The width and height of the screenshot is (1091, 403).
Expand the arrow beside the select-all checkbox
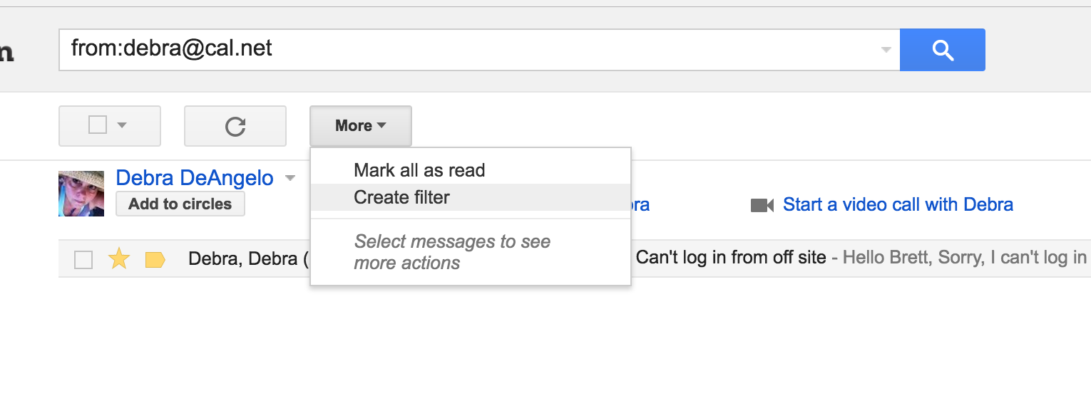[x=122, y=126]
